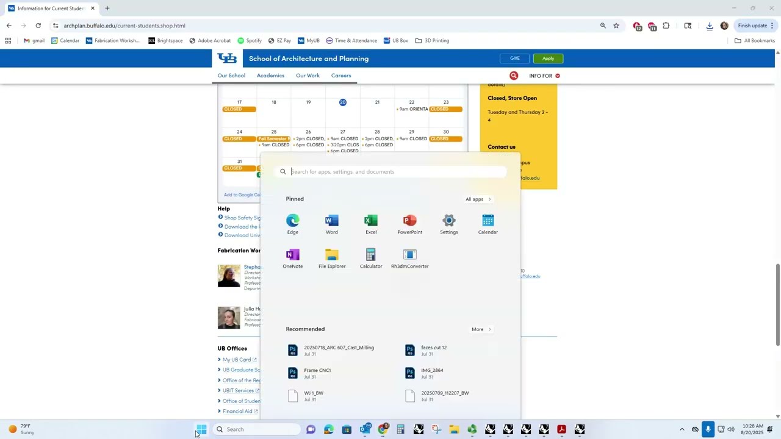Image resolution: width=781 pixels, height=439 pixels.
Task: Click the Start menu search field
Action: (390, 172)
